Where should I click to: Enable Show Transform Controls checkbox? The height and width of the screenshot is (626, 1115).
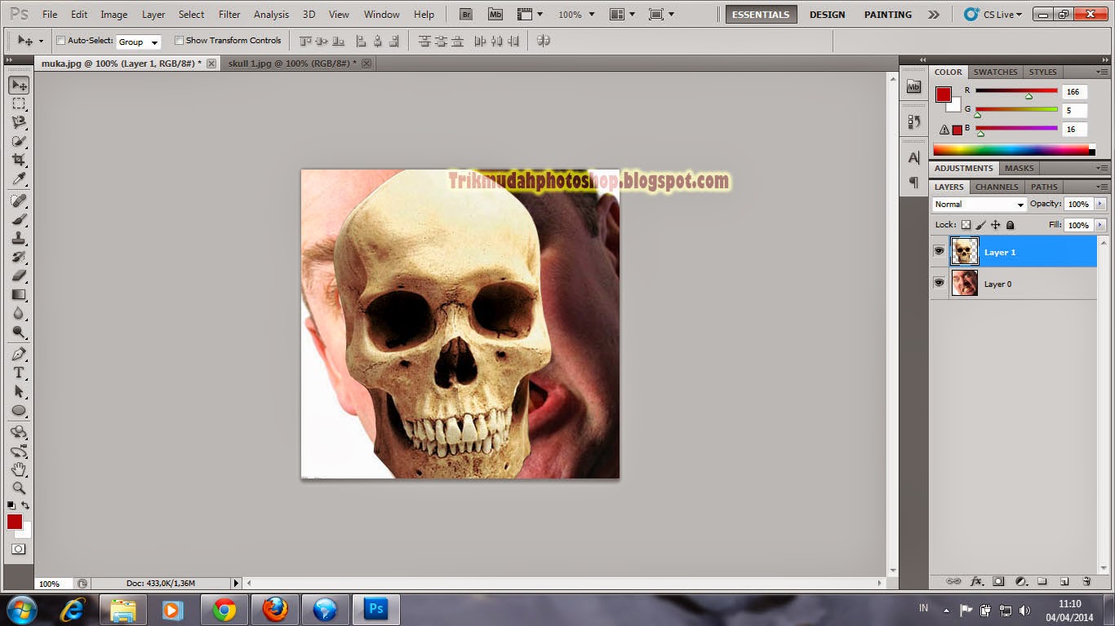click(179, 41)
